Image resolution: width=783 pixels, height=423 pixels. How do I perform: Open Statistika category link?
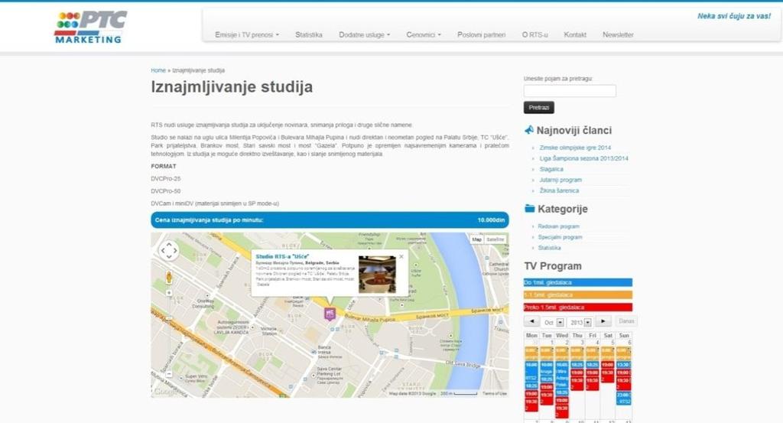[549, 248]
